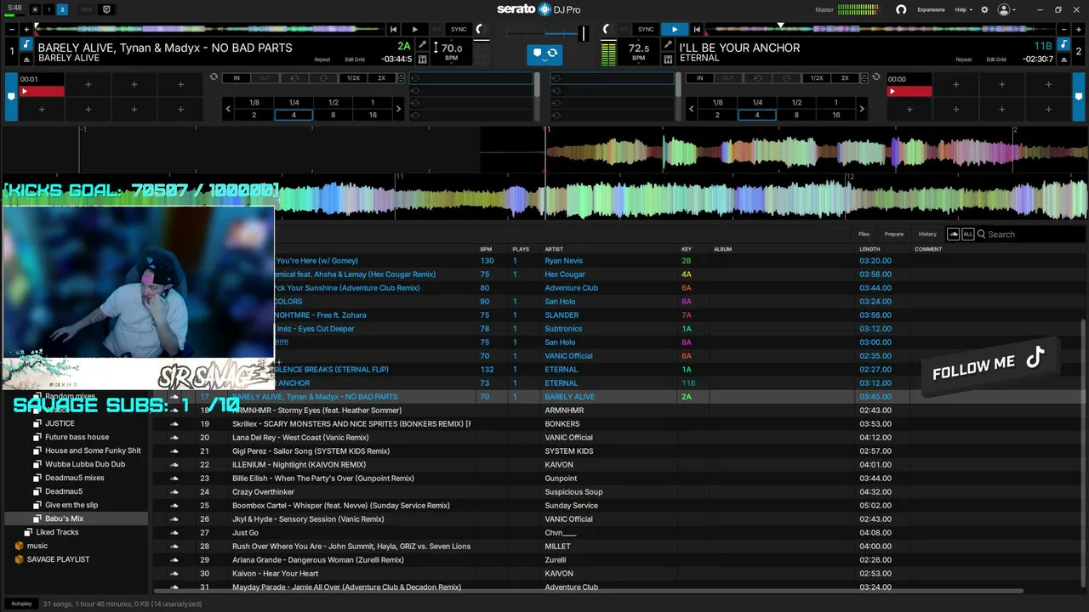Select 1/4-beat auto loop on deck 1

(294, 103)
